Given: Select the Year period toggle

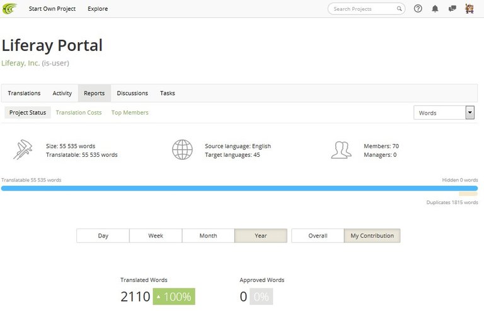Looking at the screenshot, I should click(261, 236).
